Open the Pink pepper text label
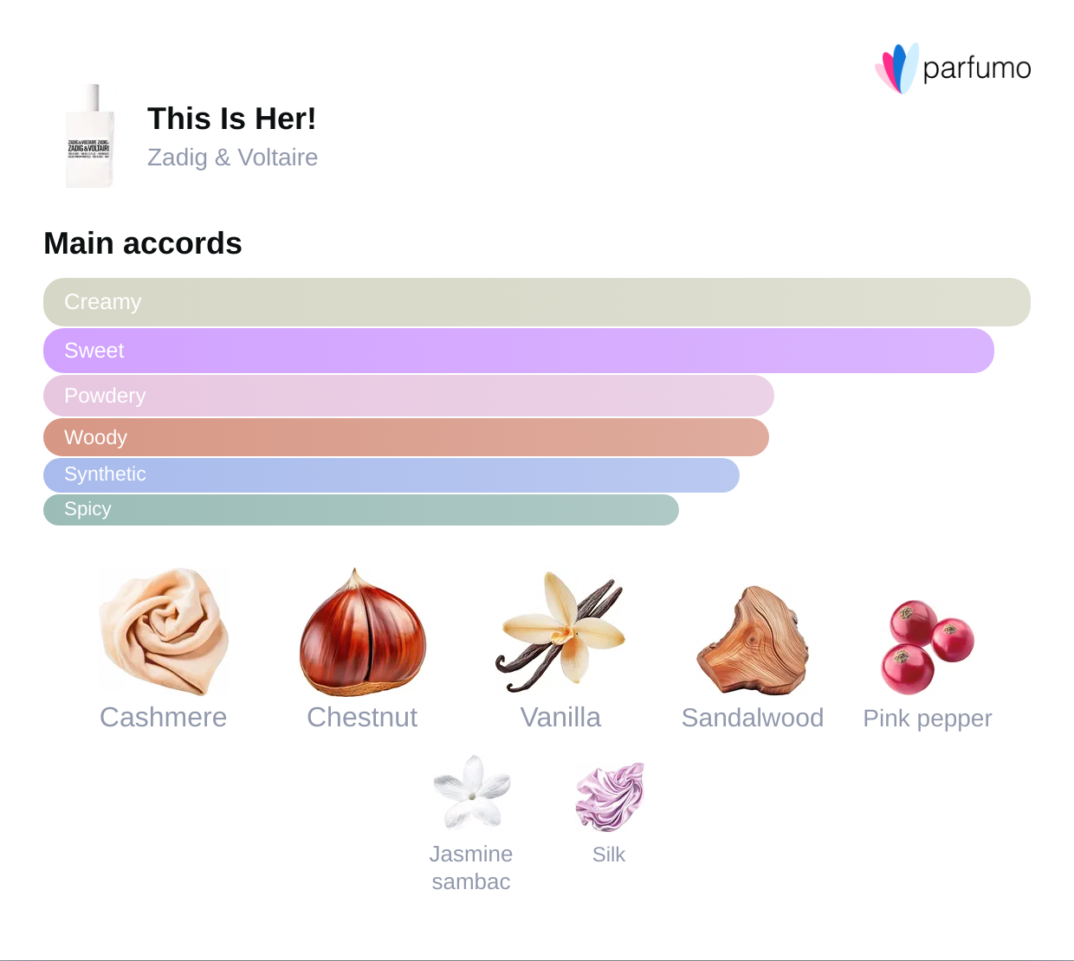 pos(928,719)
